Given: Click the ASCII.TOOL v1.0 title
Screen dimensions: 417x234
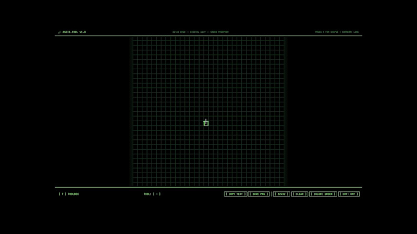Looking at the screenshot, I should [72, 32].
